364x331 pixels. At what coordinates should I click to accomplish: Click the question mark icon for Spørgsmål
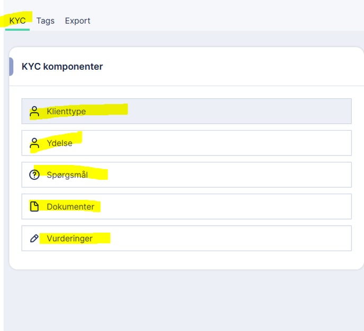34,175
